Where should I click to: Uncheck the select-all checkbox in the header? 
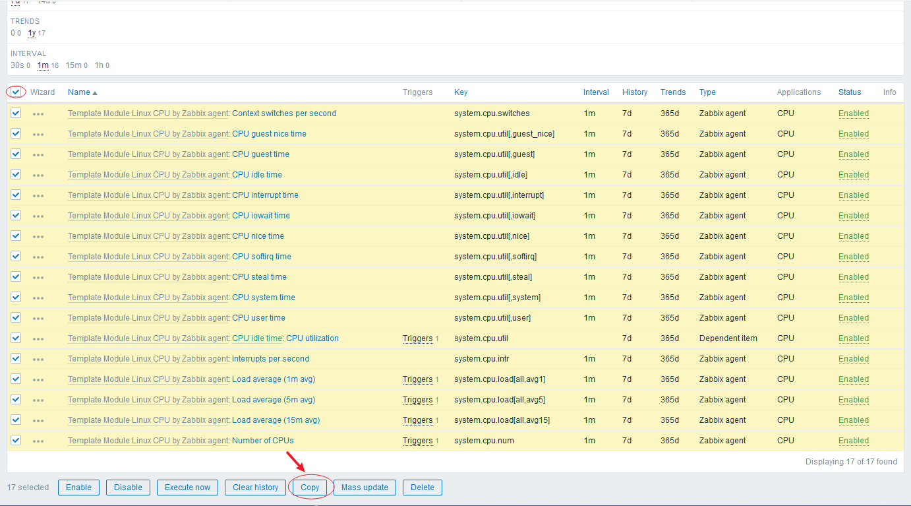(x=16, y=92)
